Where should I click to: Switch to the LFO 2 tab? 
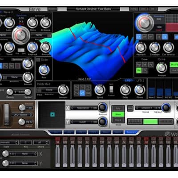[140, 81]
